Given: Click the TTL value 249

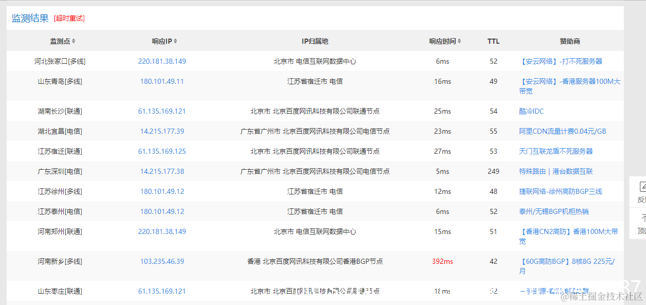Looking at the screenshot, I should [493, 171].
